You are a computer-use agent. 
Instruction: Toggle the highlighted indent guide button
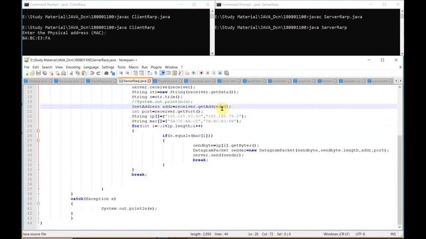[162, 73]
